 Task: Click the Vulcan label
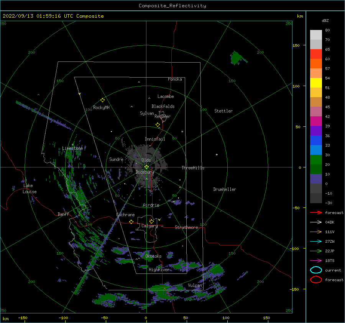coord(195,285)
